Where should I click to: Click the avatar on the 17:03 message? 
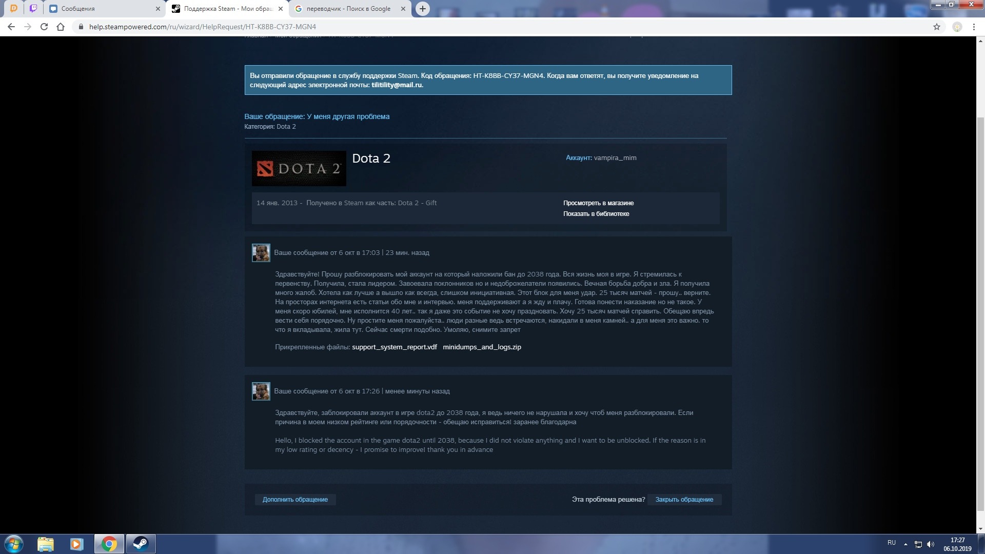pyautogui.click(x=261, y=253)
